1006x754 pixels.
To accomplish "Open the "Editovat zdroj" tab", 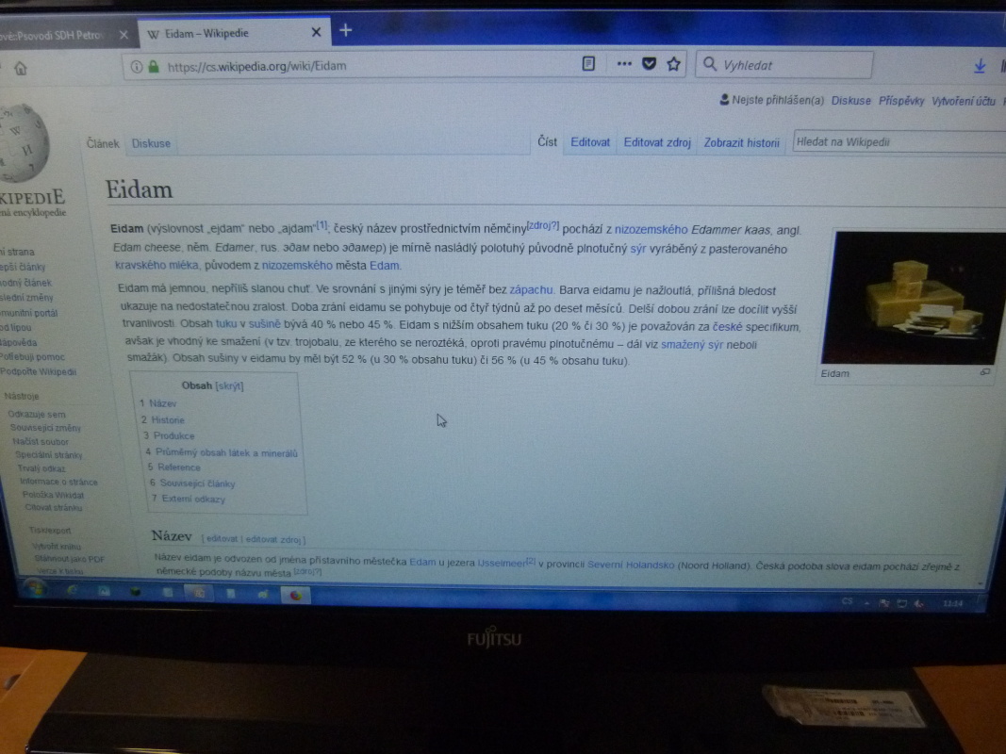I will pyautogui.click(x=657, y=143).
